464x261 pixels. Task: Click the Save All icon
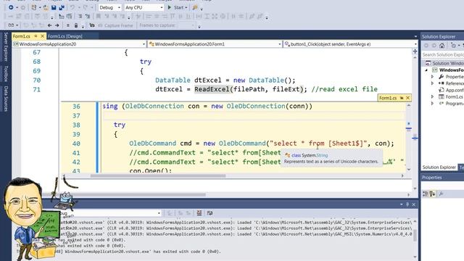pos(62,7)
